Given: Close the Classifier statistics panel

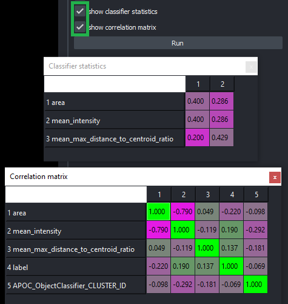Looking at the screenshot, I should [251, 67].
